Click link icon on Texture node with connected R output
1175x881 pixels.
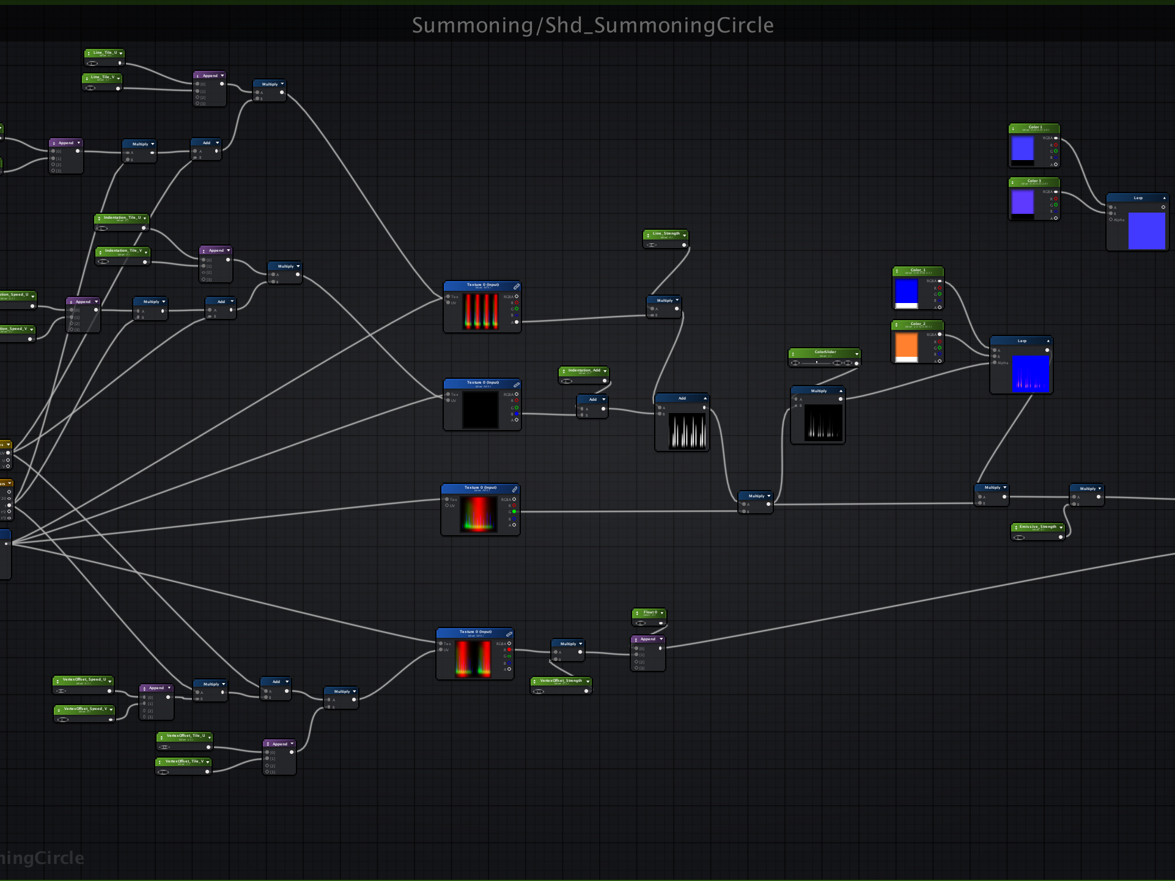509,634
